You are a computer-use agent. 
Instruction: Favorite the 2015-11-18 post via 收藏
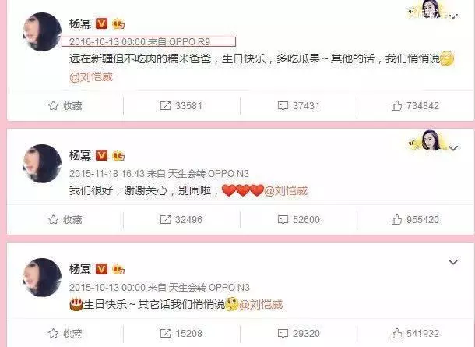(65, 219)
